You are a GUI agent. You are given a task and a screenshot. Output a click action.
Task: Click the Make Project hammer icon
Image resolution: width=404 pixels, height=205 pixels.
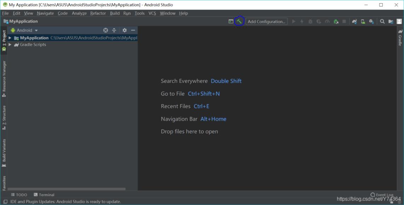coord(239,21)
